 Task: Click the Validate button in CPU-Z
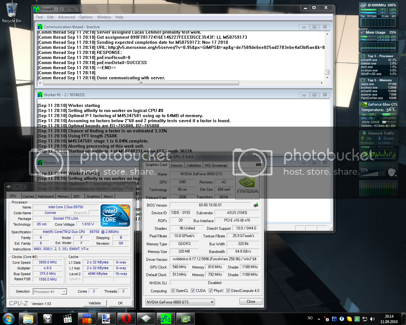(95, 303)
